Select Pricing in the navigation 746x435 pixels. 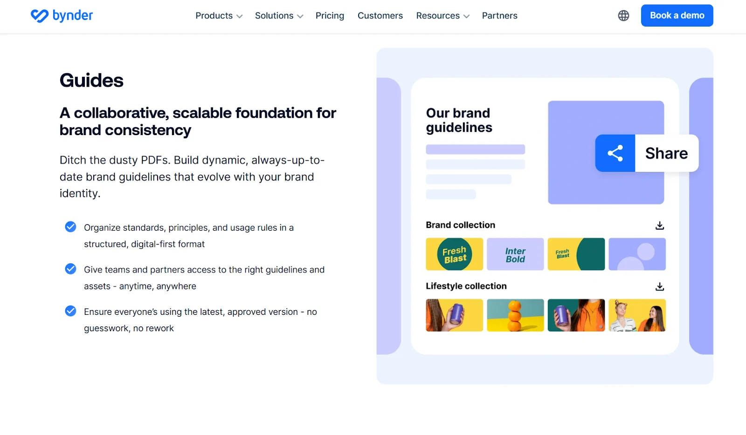330,15
